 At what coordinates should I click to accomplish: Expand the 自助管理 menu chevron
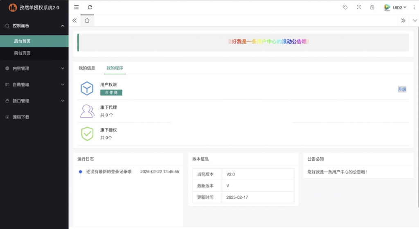(63, 84)
